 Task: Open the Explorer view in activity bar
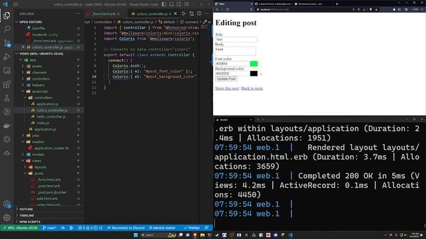(x=7, y=15)
